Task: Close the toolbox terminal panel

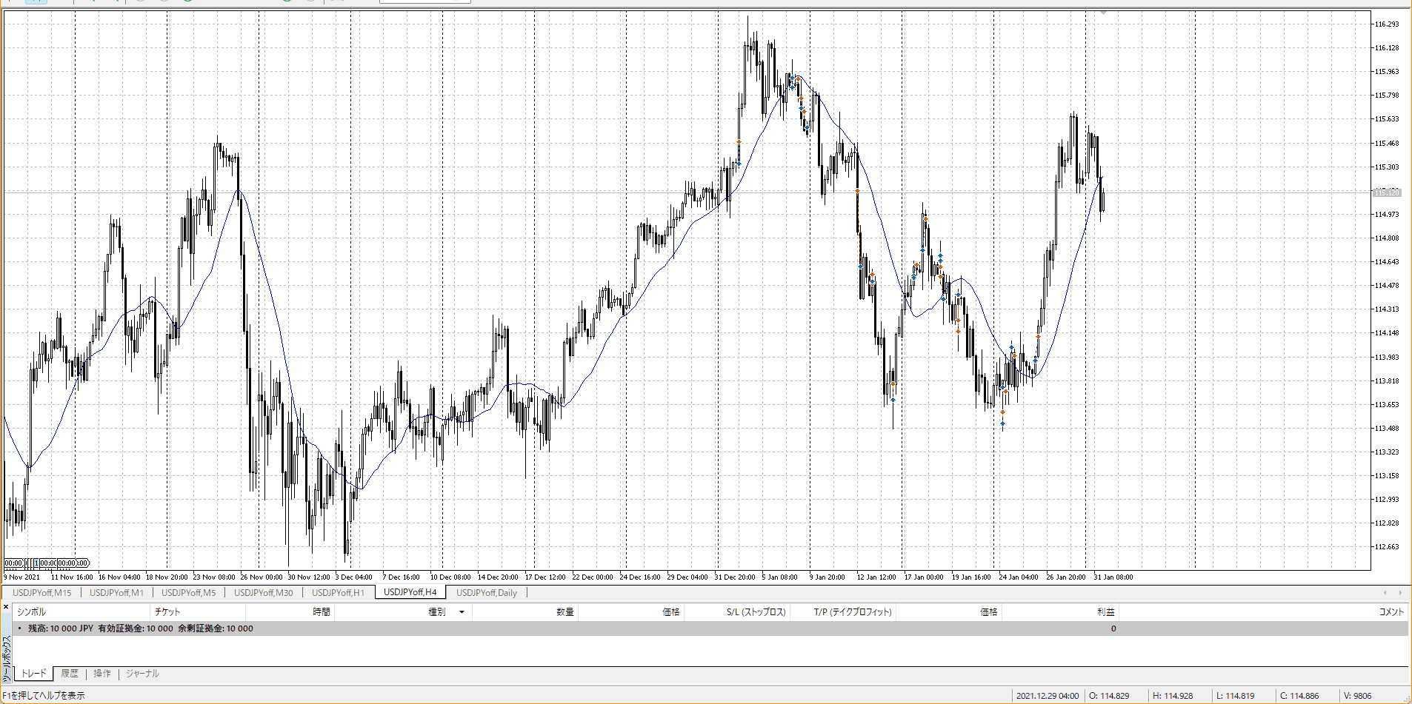Action: coord(6,607)
